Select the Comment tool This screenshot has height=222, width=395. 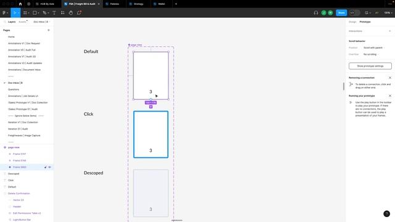(79, 12)
